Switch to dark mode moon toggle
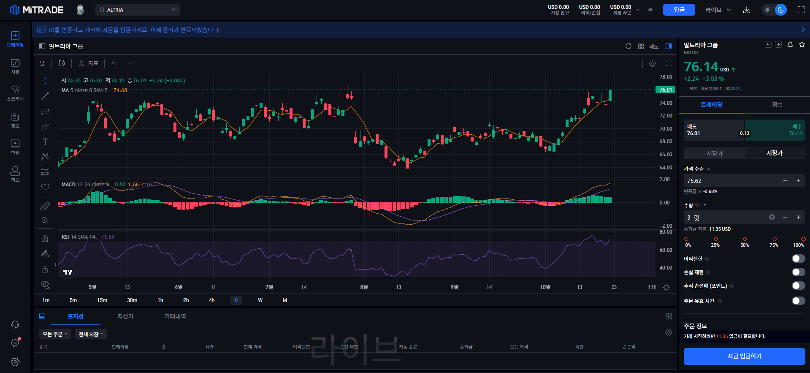Viewport: 810px width, 373px height. click(x=781, y=10)
